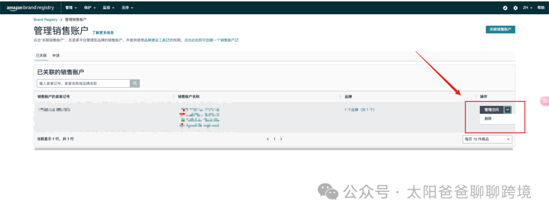Click the Amazon Brand Registry logo
Screen dimensions: 549x214
(32, 8)
